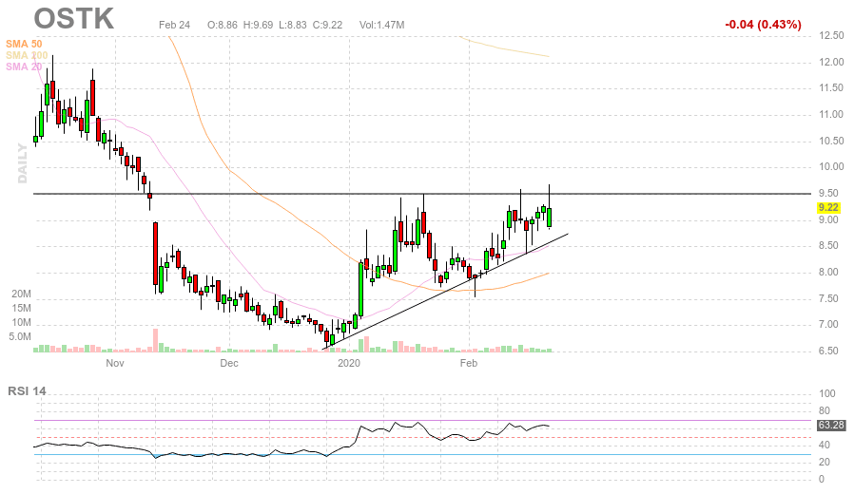Image resolution: width=854 pixels, height=494 pixels.
Task: Click the OSTK ticker symbol
Action: (74, 19)
